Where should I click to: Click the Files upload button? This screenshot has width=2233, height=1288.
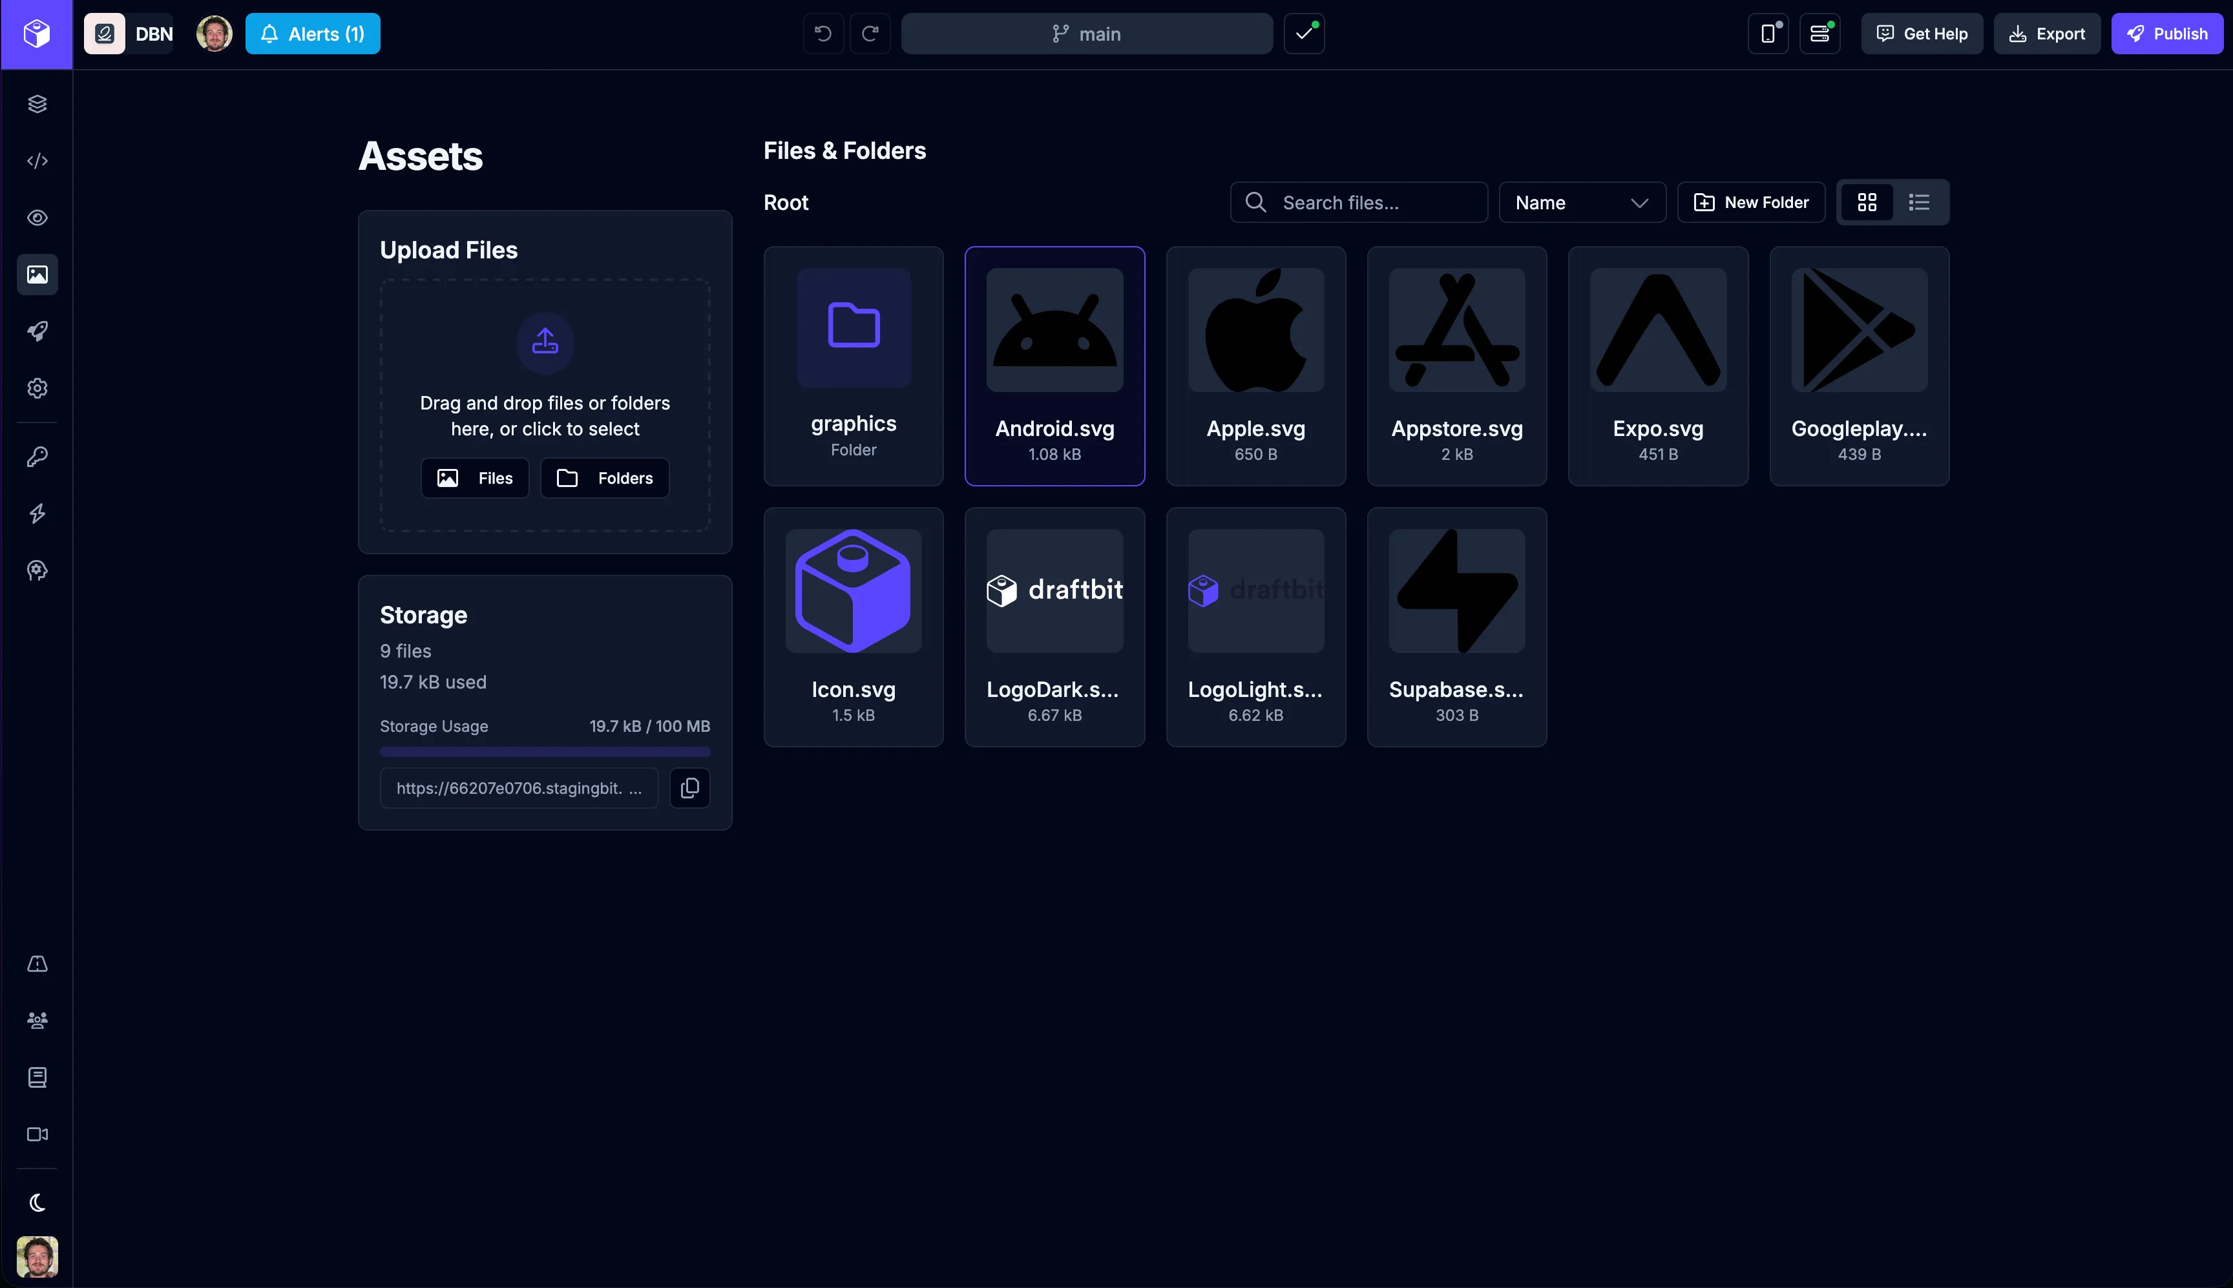coord(475,479)
